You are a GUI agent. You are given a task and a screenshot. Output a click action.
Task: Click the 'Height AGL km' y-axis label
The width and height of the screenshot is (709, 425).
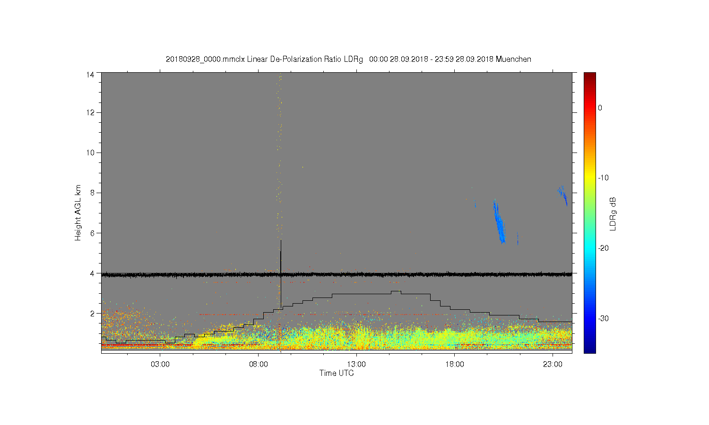click(78, 212)
